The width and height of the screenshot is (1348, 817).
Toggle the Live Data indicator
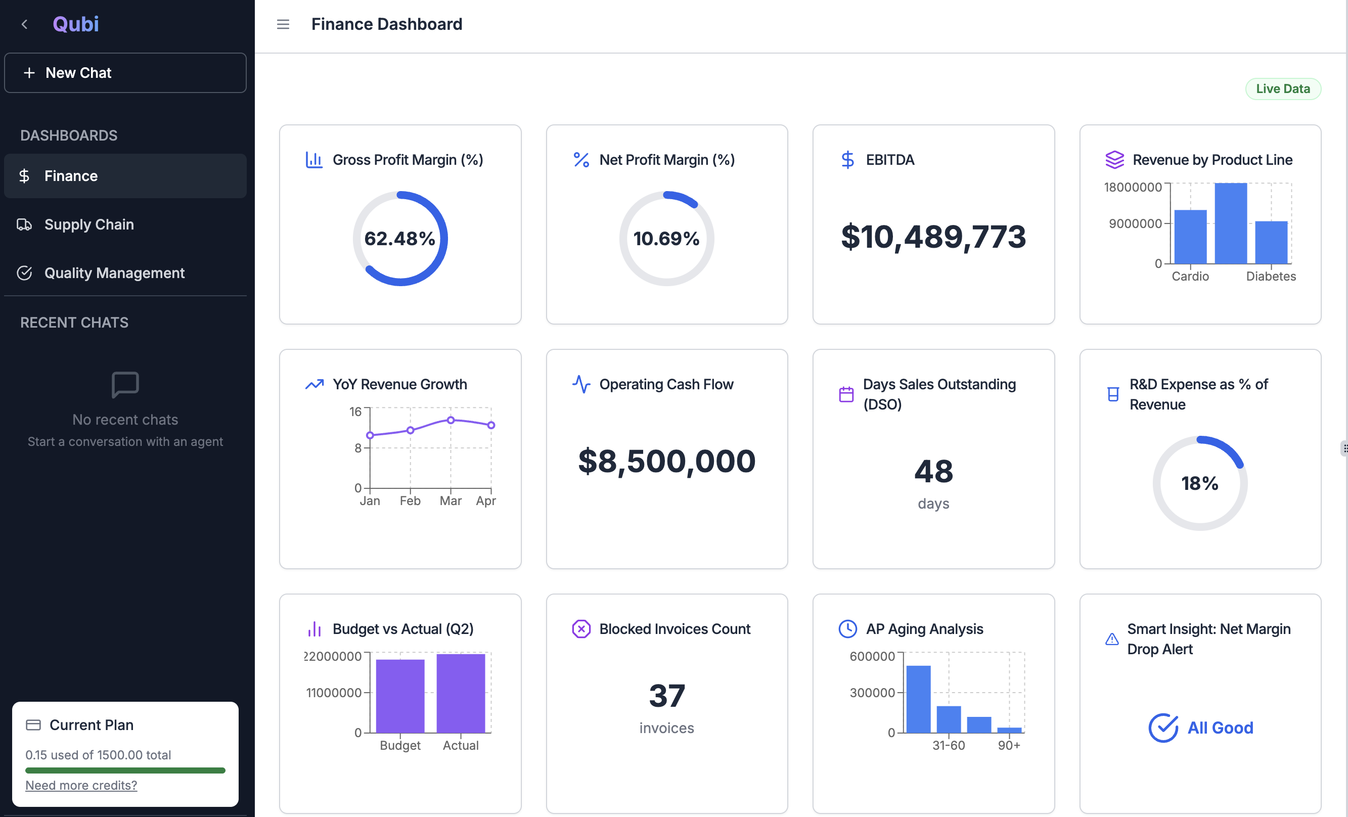pyautogui.click(x=1283, y=88)
